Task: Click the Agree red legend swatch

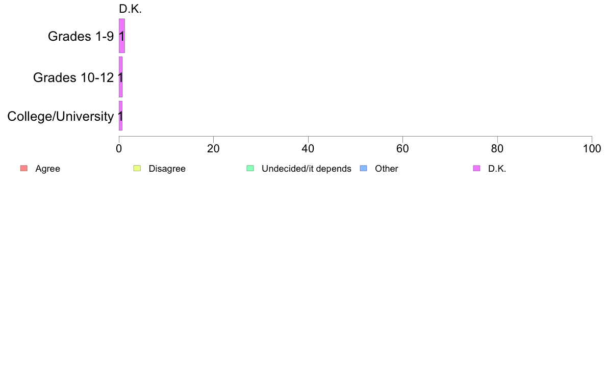Action: click(24, 168)
